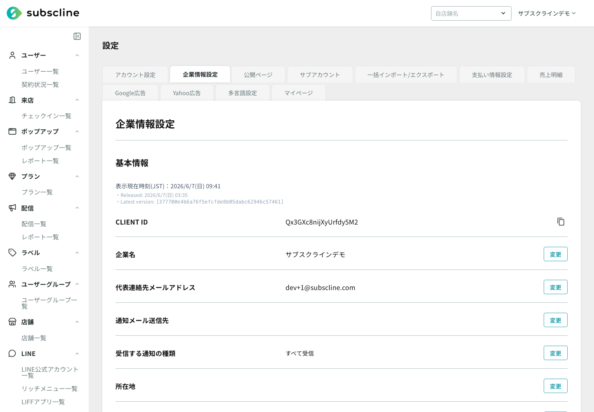Open レポート一覧 under ポップアップ
Viewport: 594px width, 412px height.
(x=40, y=161)
